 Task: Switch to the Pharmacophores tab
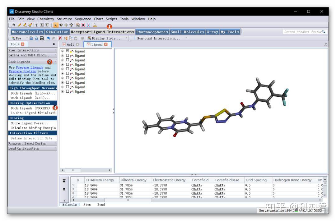(152, 32)
